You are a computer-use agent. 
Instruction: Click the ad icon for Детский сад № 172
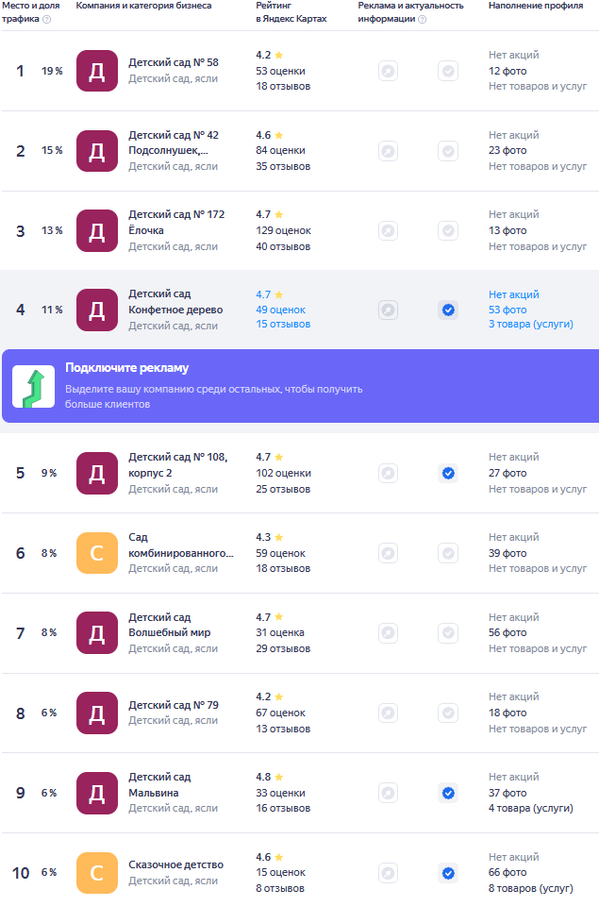[388, 230]
